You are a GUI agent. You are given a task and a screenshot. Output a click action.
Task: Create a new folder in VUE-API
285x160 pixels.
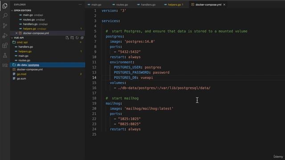72,38
